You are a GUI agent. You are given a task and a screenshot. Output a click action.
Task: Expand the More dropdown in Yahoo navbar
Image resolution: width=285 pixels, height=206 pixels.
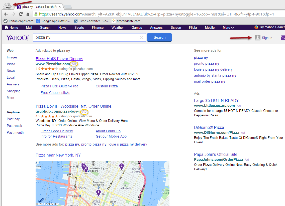[x=228, y=27]
